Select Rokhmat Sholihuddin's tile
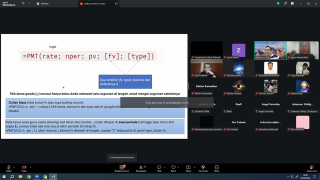Image resolution: width=320 pixels, height=180 pixels. (x=270, y=68)
